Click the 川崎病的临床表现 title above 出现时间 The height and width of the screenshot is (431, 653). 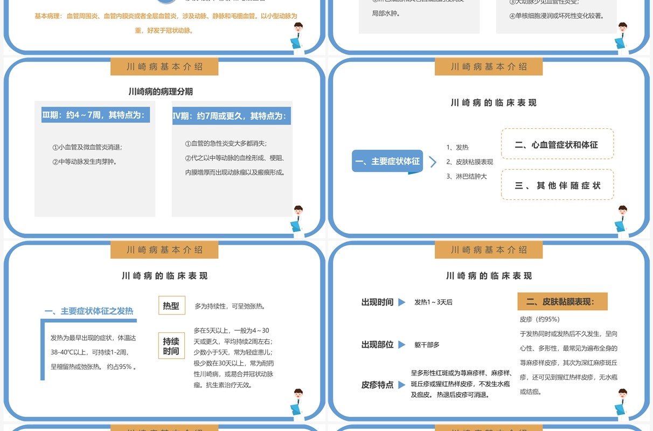(489, 276)
